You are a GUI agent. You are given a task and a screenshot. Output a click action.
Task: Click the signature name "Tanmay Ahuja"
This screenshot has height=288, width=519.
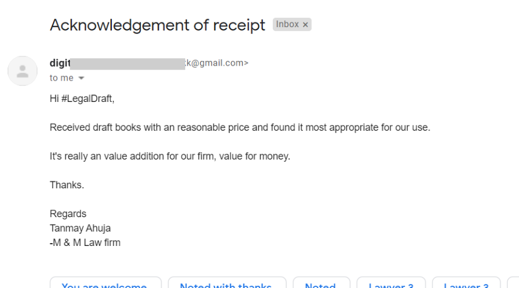click(x=80, y=228)
